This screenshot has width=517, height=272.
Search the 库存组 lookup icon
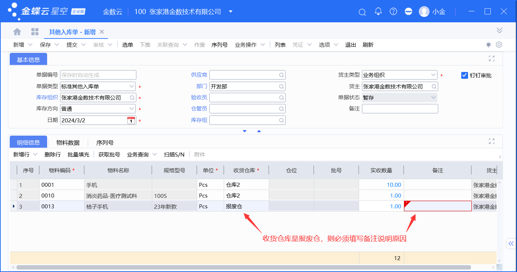(x=281, y=120)
